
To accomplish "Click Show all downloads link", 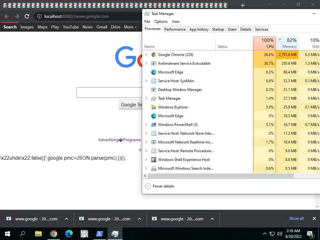I will point(296,218).
